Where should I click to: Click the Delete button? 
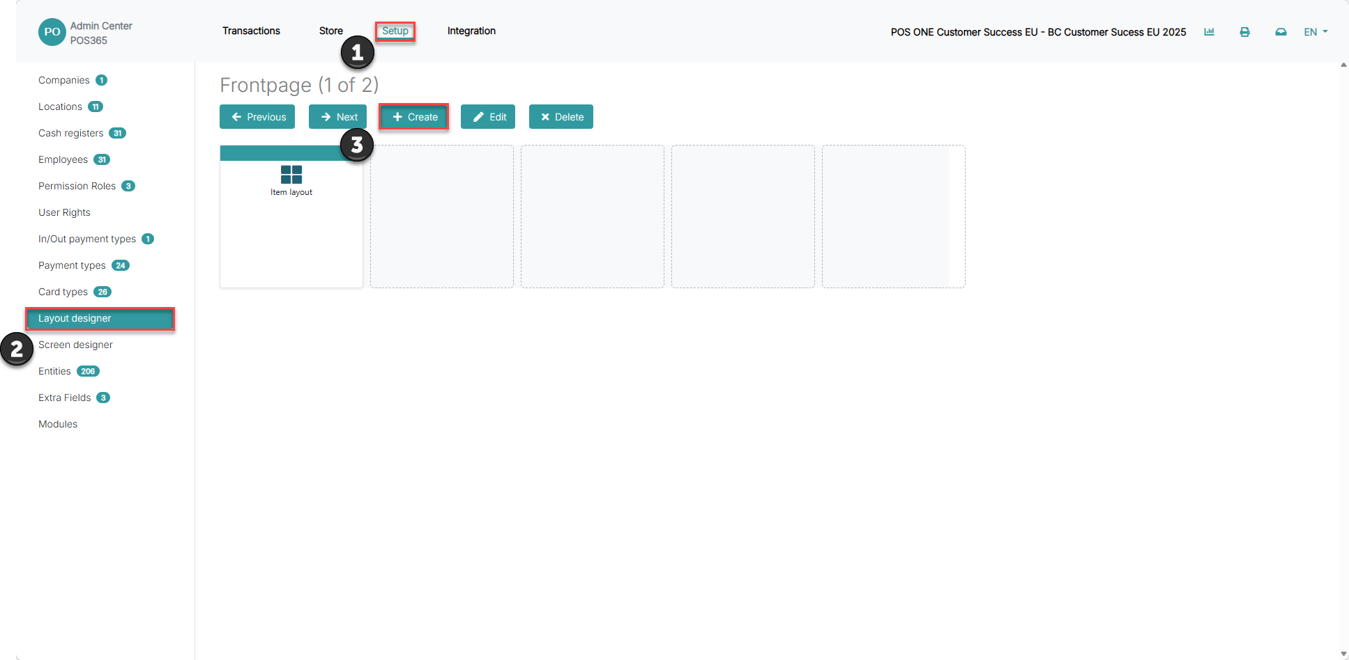click(561, 117)
